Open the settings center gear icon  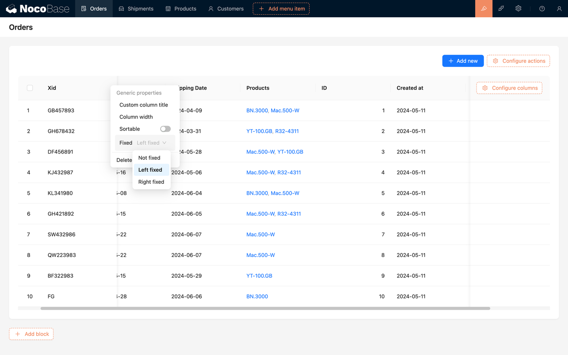click(x=518, y=8)
